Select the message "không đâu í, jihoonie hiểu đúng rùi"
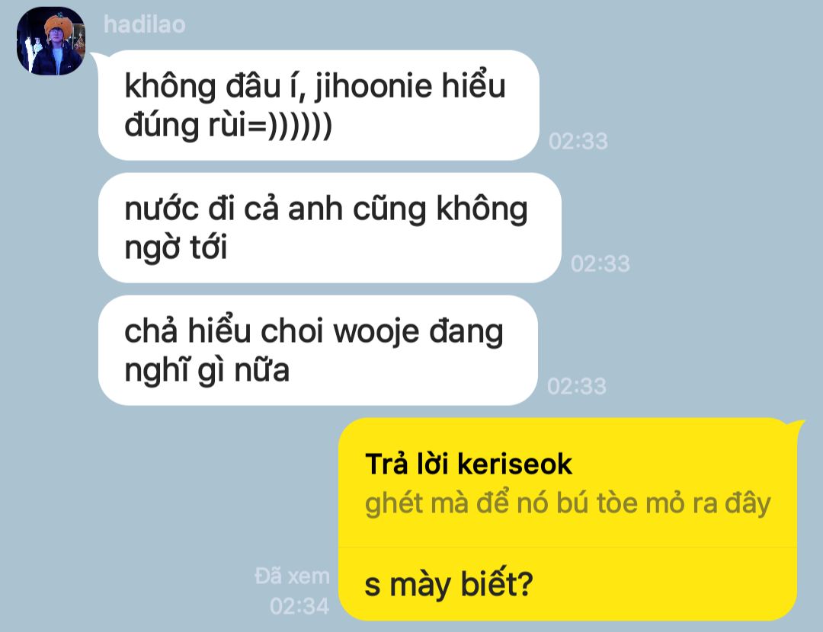The image size is (823, 632). coord(319,105)
